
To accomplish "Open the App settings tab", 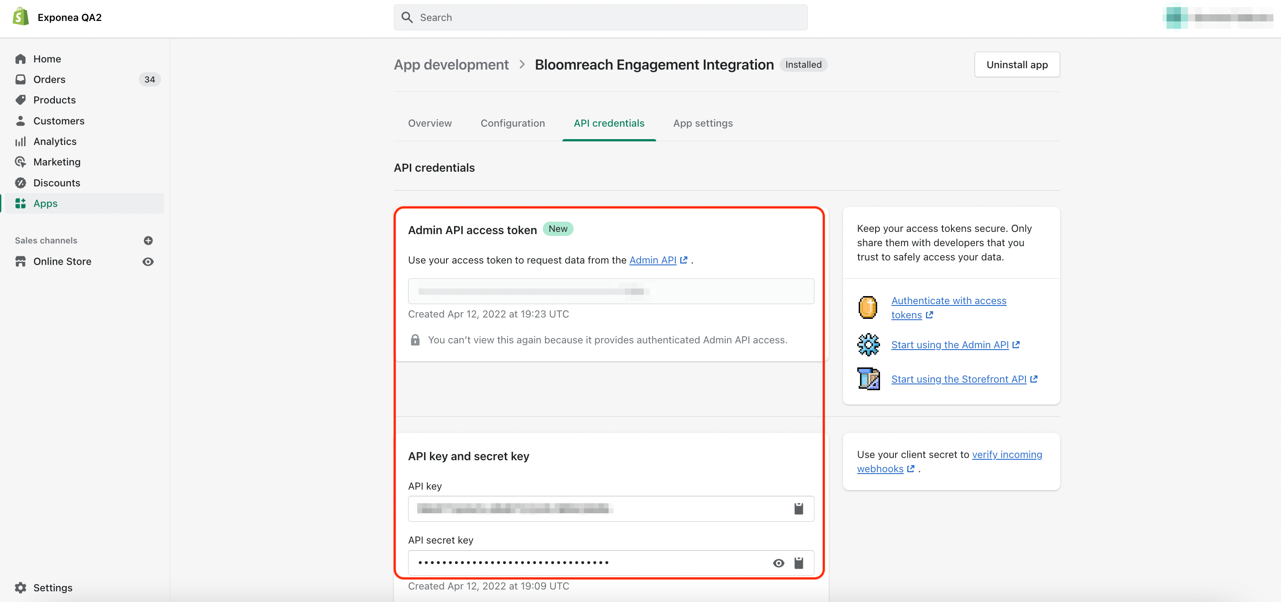I will pos(702,123).
